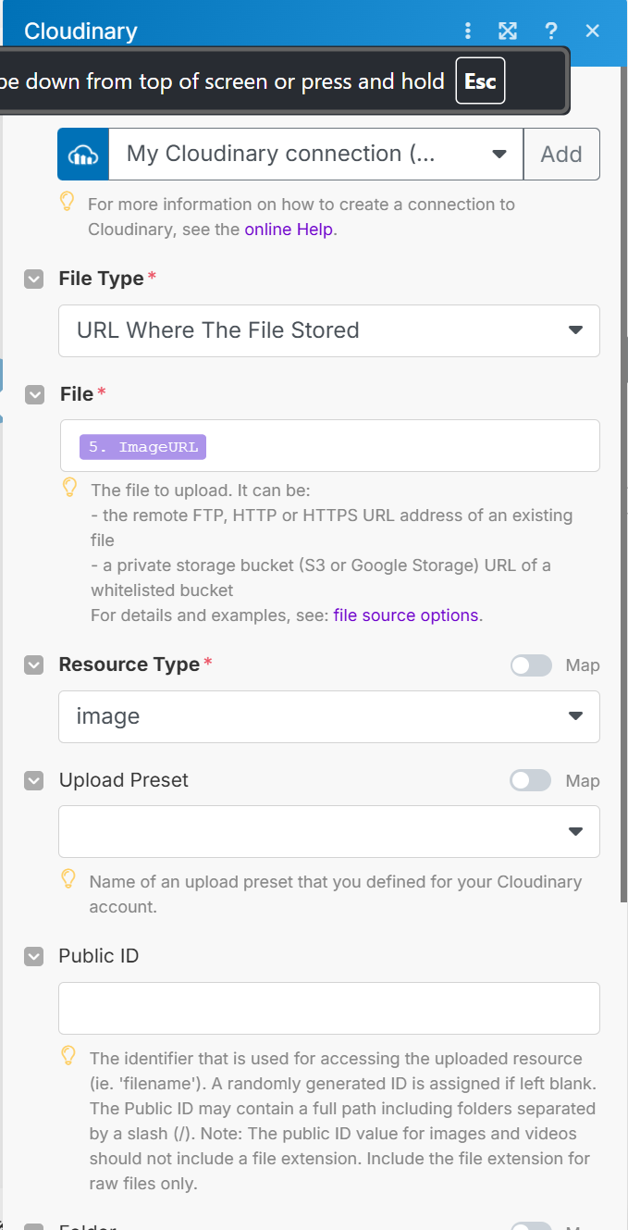Open the Cloudinary connection dropdown

click(x=315, y=154)
